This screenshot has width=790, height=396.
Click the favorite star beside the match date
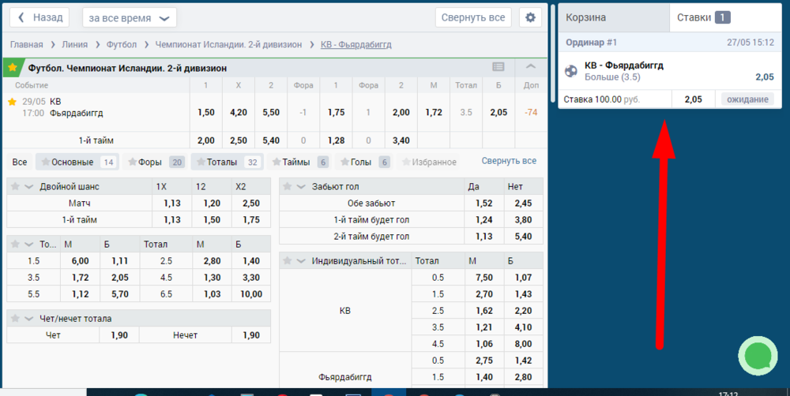tap(12, 102)
